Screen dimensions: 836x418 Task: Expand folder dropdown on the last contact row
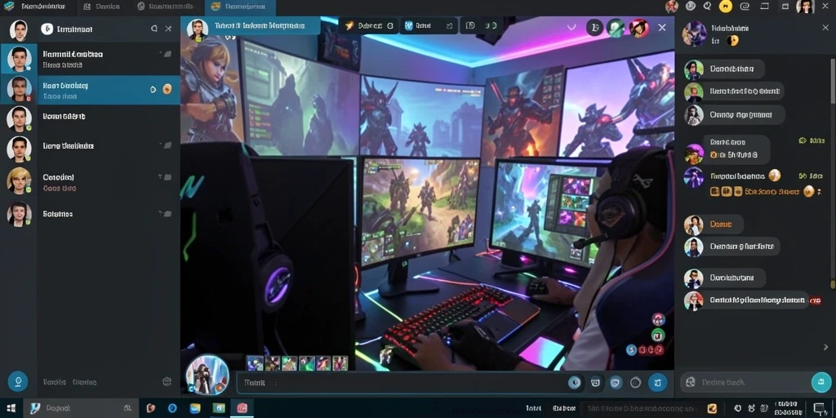pyautogui.click(x=165, y=214)
